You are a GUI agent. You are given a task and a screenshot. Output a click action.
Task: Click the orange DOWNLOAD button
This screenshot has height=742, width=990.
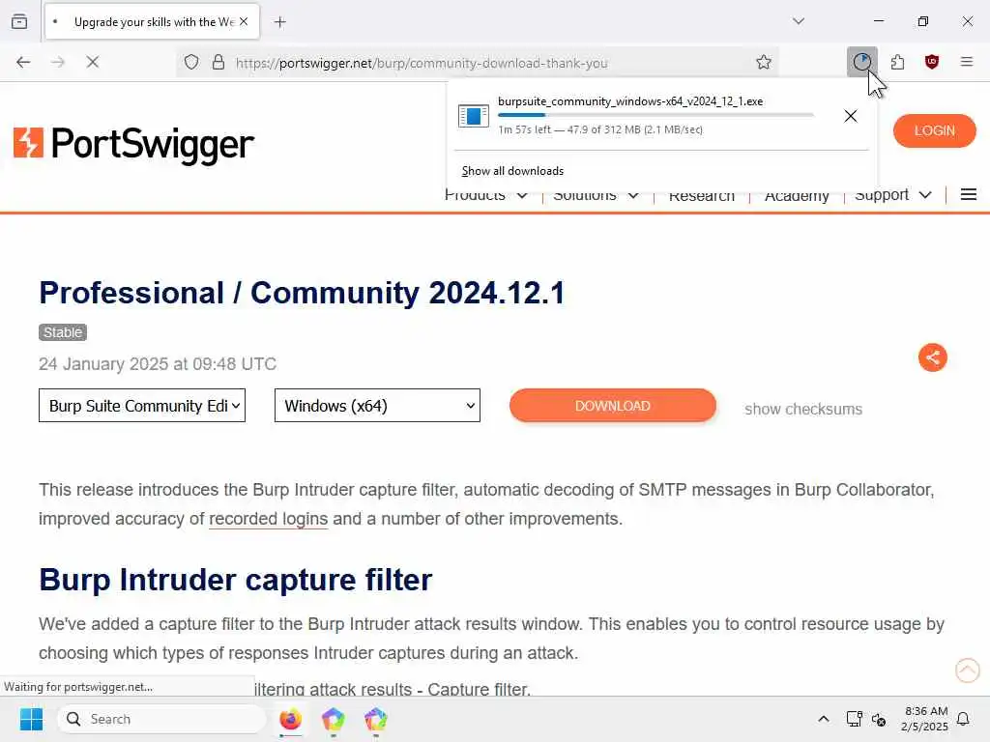tap(612, 406)
